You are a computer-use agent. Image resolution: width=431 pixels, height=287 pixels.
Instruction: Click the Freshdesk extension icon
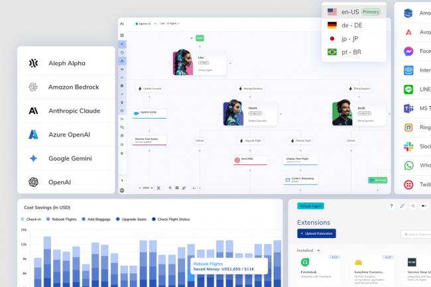(305, 262)
